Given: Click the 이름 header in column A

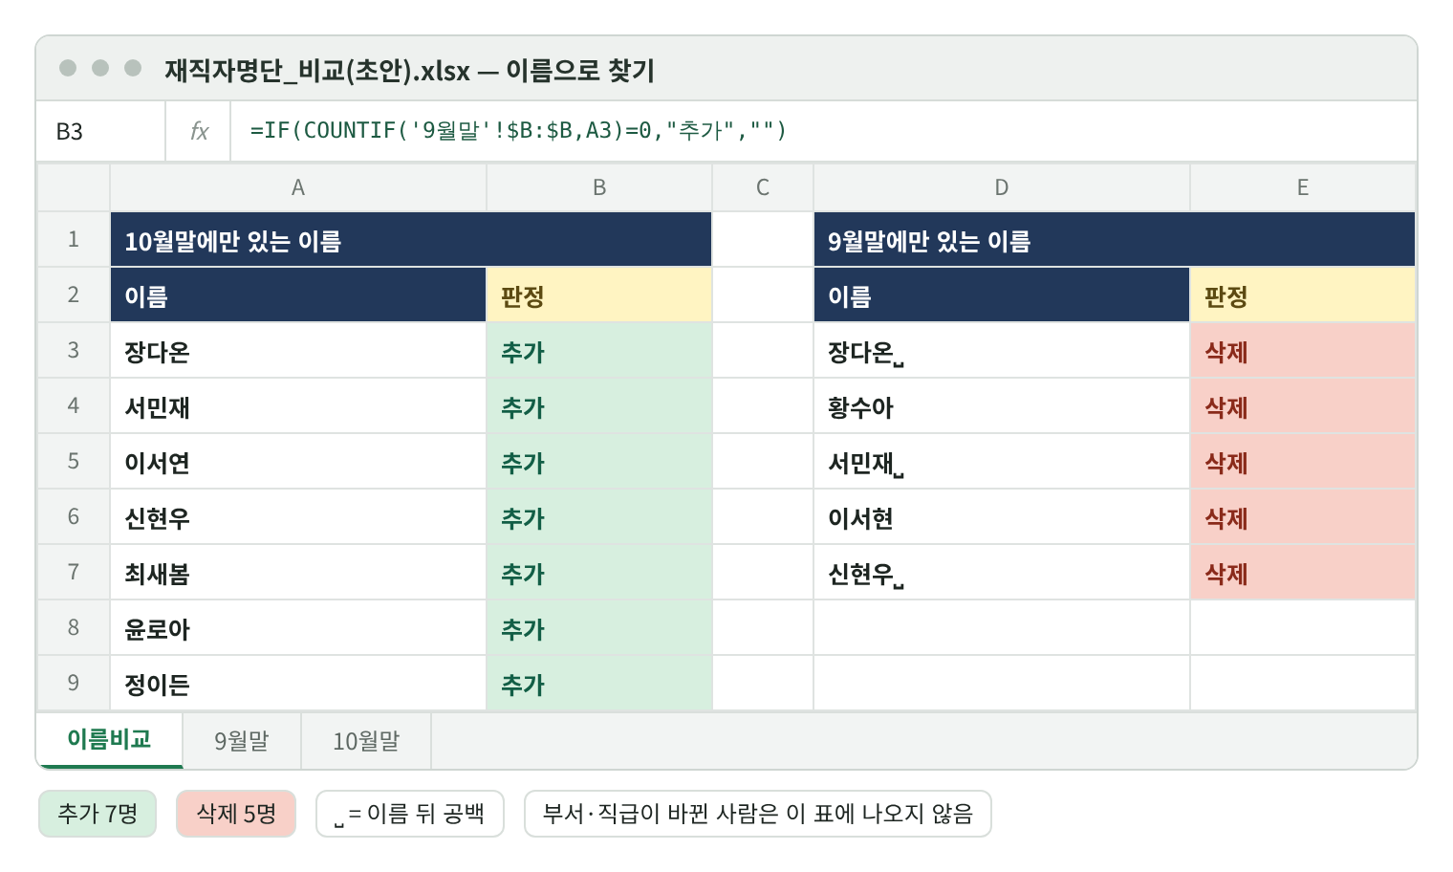Looking at the screenshot, I should coord(298,294).
